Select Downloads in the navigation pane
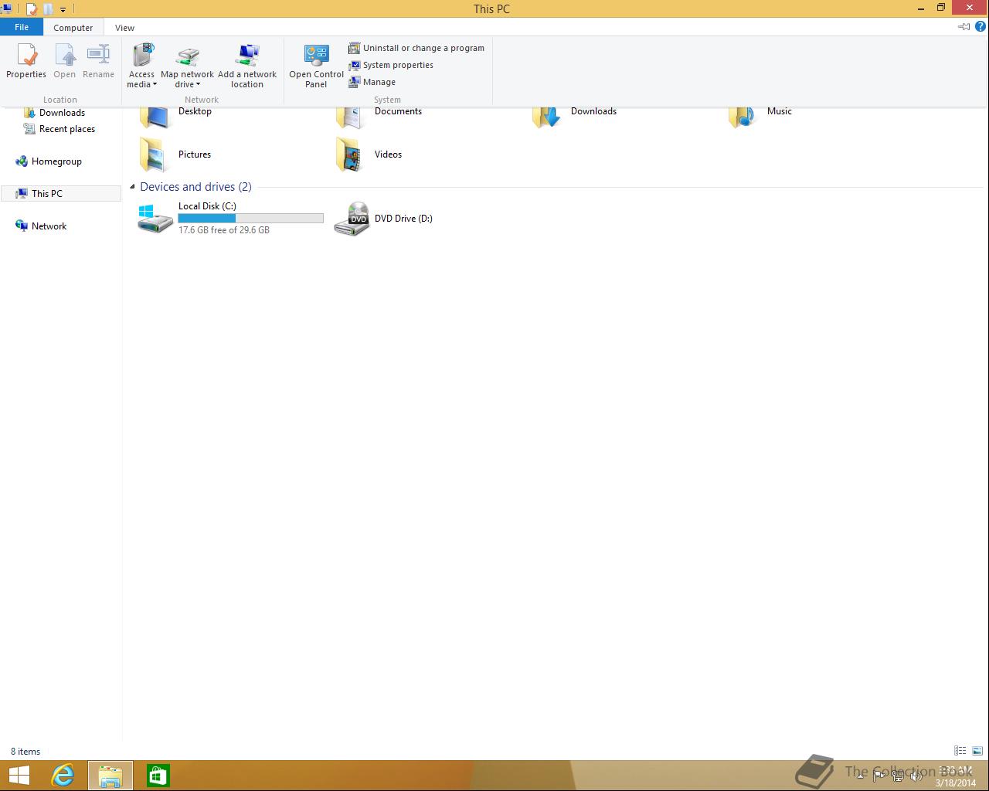This screenshot has height=791, width=989. [54, 113]
